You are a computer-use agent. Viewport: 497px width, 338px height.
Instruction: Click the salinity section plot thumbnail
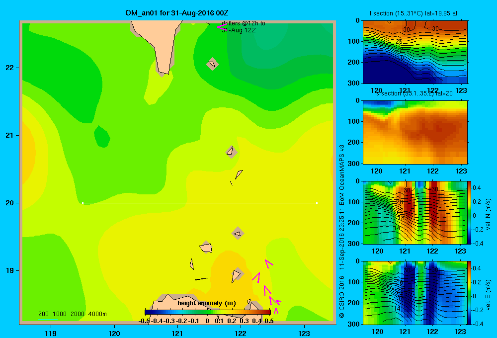tap(415, 132)
